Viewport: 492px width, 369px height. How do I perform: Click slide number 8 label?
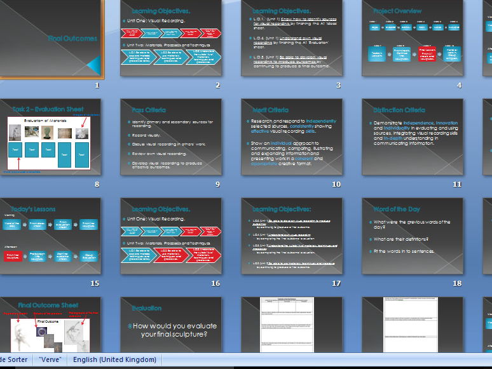pyautogui.click(x=97, y=184)
